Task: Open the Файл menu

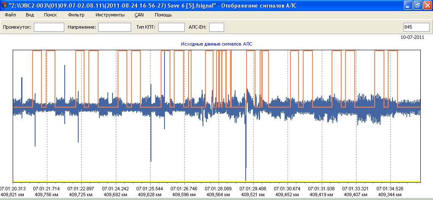Action: [x=10, y=15]
